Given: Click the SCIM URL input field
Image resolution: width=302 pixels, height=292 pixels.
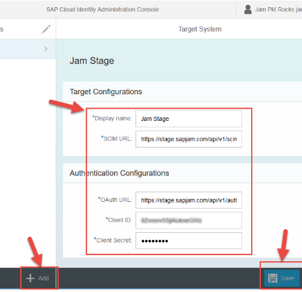Looking at the screenshot, I should point(189,139).
